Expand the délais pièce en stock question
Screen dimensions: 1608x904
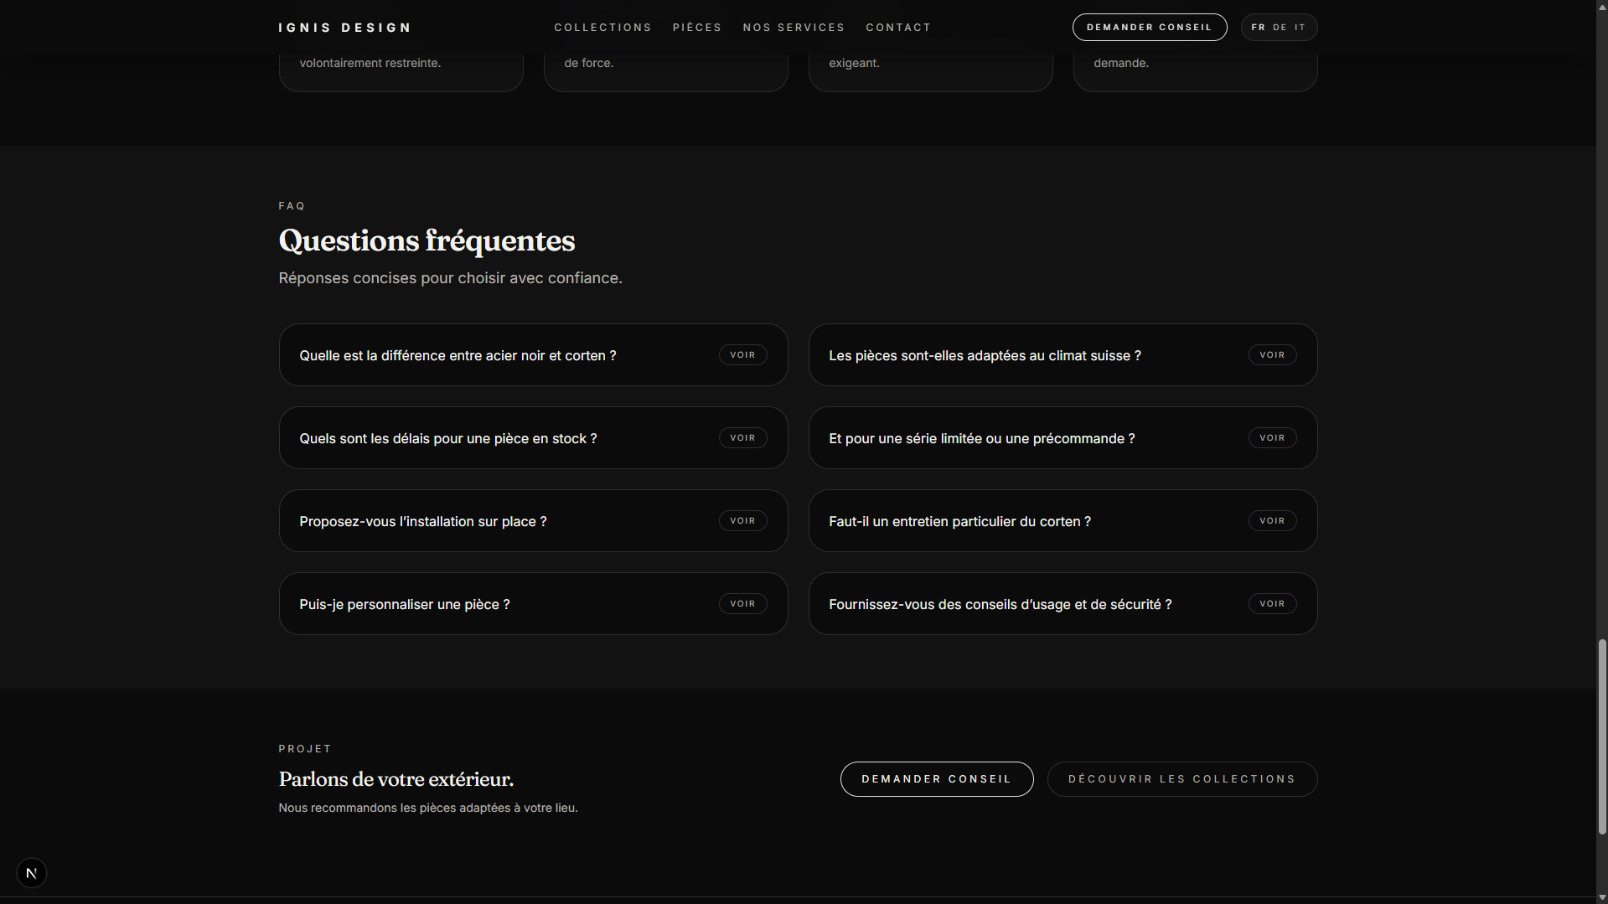click(x=742, y=438)
